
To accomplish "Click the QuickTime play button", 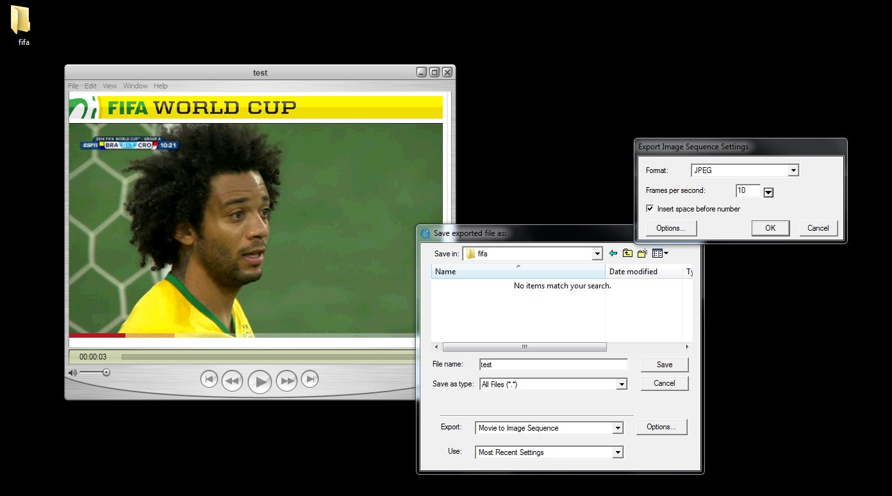I will (260, 381).
